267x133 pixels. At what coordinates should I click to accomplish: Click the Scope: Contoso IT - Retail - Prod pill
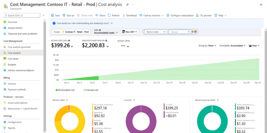point(71,32)
